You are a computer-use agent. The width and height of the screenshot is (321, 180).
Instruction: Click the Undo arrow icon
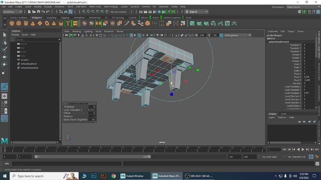point(43,12)
